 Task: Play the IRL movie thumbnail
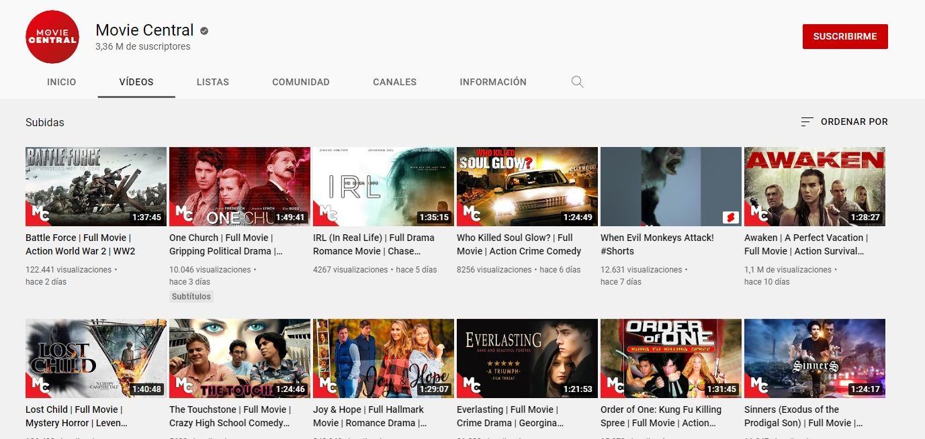pyautogui.click(x=384, y=187)
